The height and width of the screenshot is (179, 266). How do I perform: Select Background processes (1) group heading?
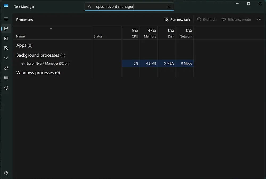[x=41, y=55]
